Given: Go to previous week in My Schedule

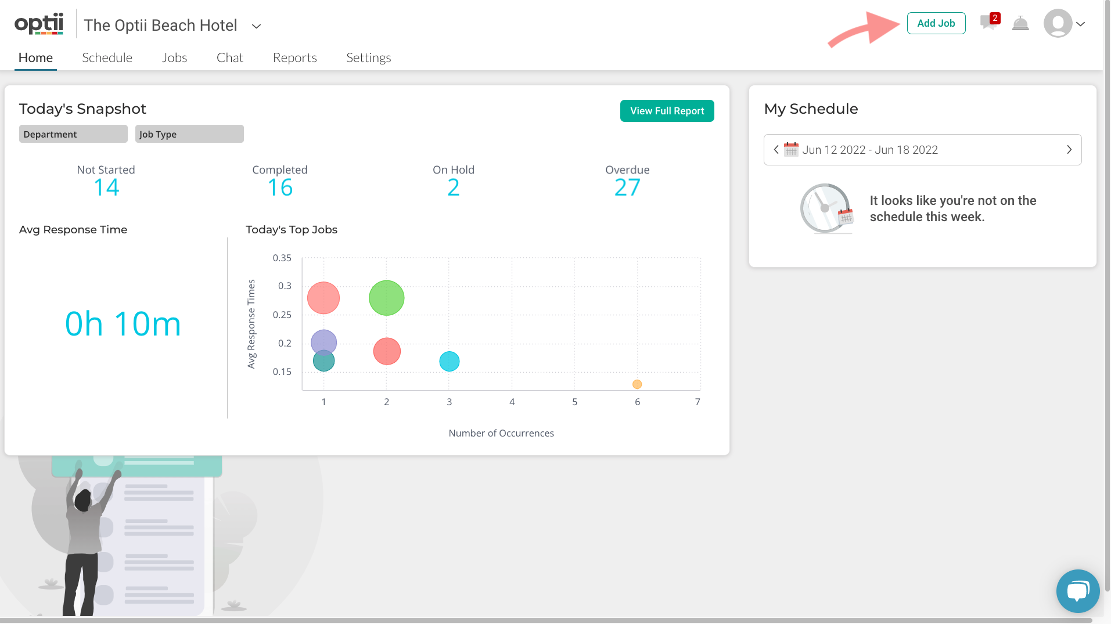Looking at the screenshot, I should point(776,150).
